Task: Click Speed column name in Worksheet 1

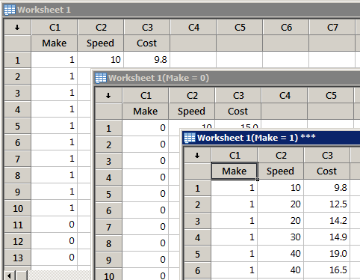Action: tap(101, 43)
